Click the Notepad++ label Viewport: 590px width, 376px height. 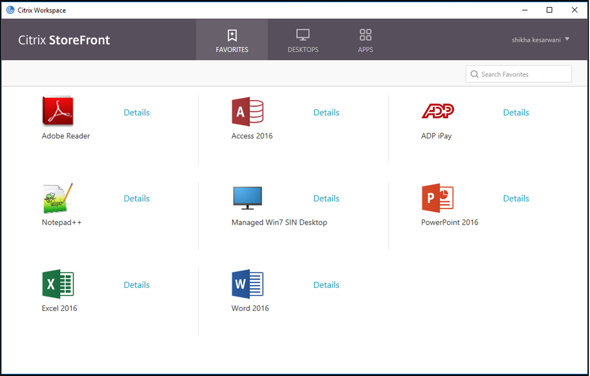pos(62,222)
